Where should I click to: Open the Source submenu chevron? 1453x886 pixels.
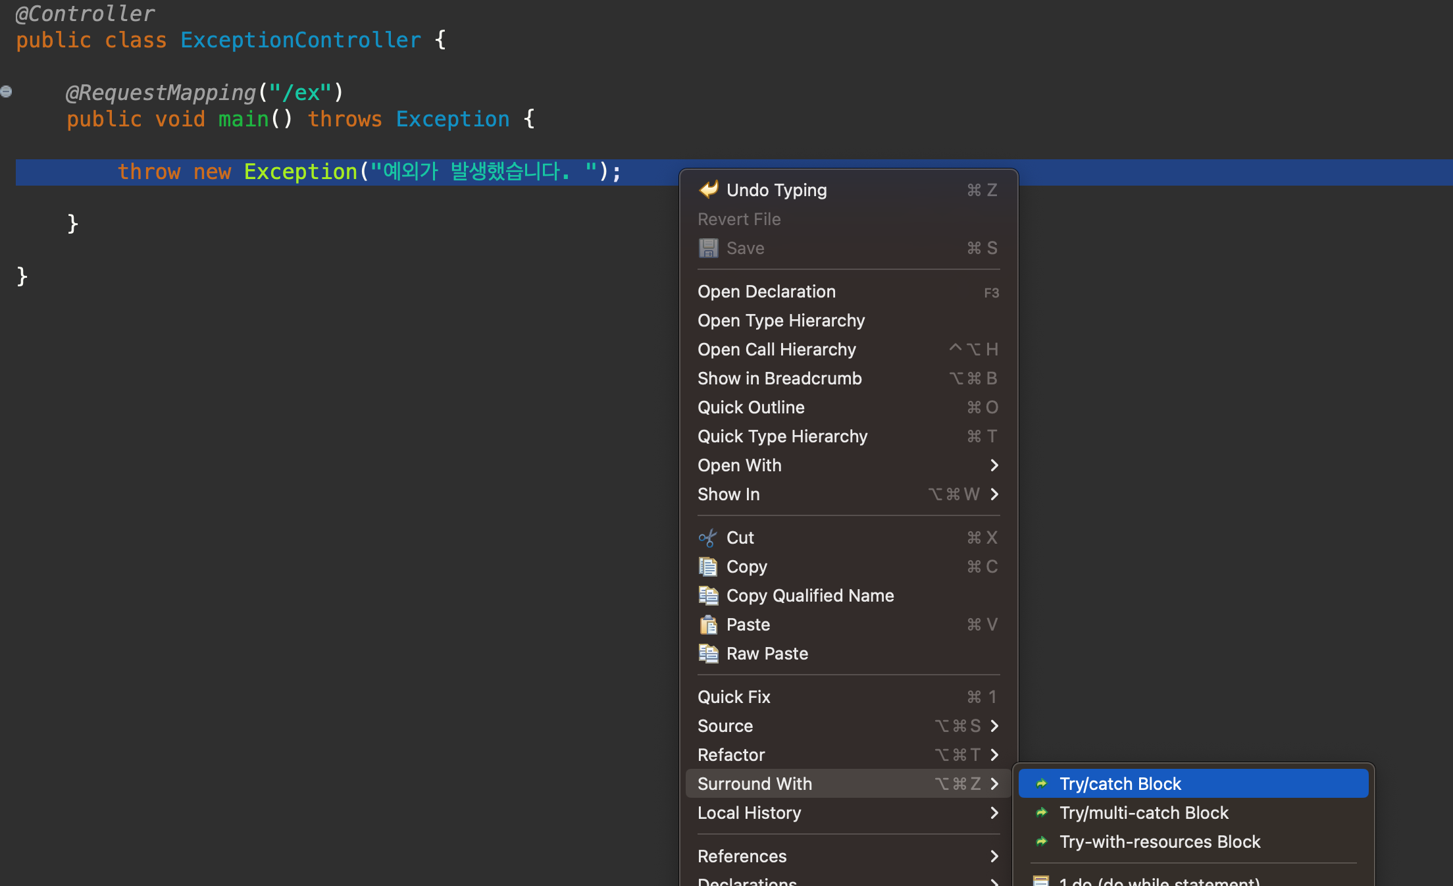coord(994,726)
